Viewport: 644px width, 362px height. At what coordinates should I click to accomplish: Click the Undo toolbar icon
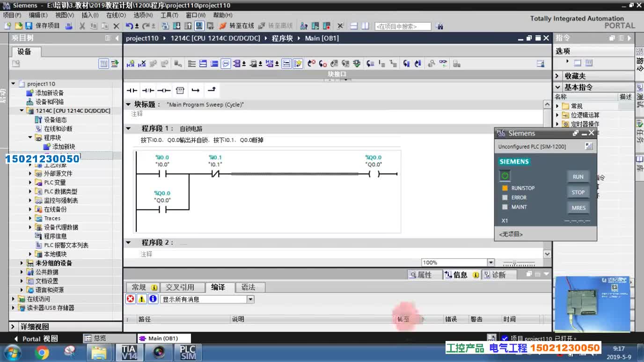coord(129,26)
